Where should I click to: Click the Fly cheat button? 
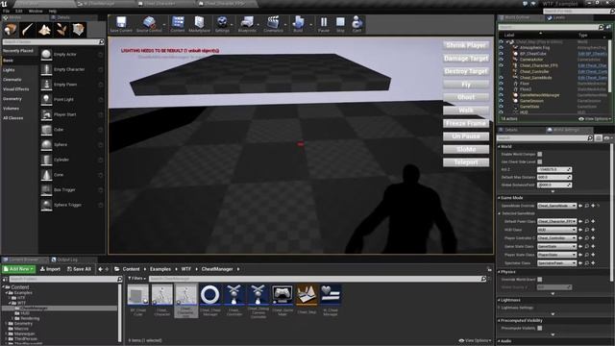click(466, 85)
